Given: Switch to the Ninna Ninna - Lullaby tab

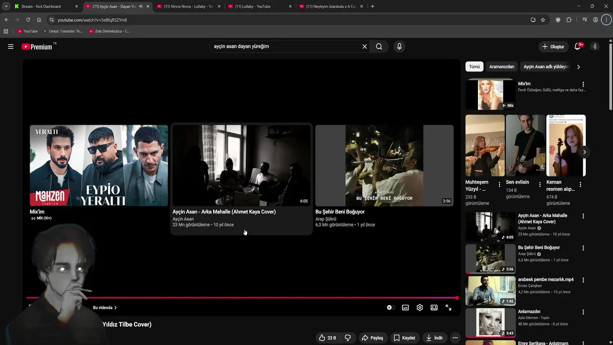Looking at the screenshot, I should [188, 6].
